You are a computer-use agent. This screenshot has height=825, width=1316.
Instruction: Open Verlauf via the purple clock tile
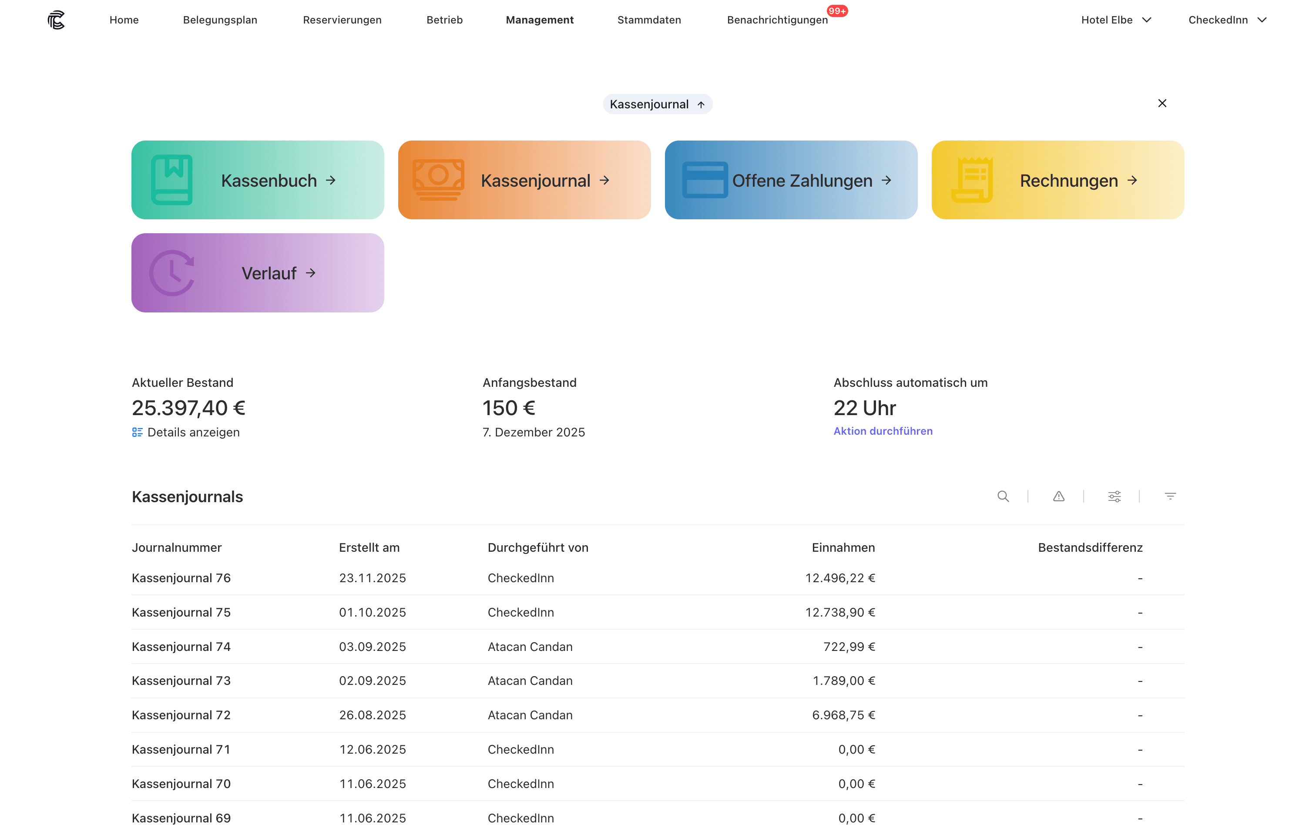[x=257, y=273]
